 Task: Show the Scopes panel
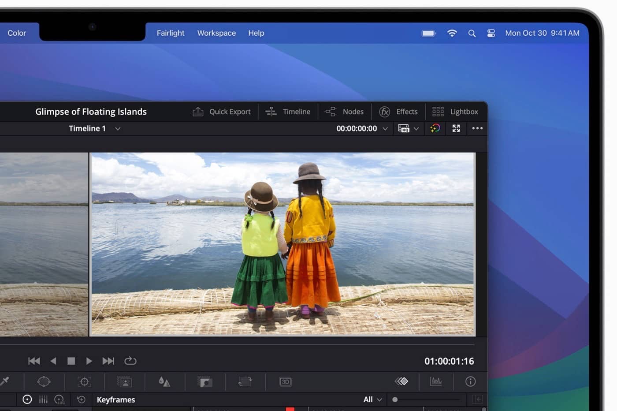(x=436, y=381)
